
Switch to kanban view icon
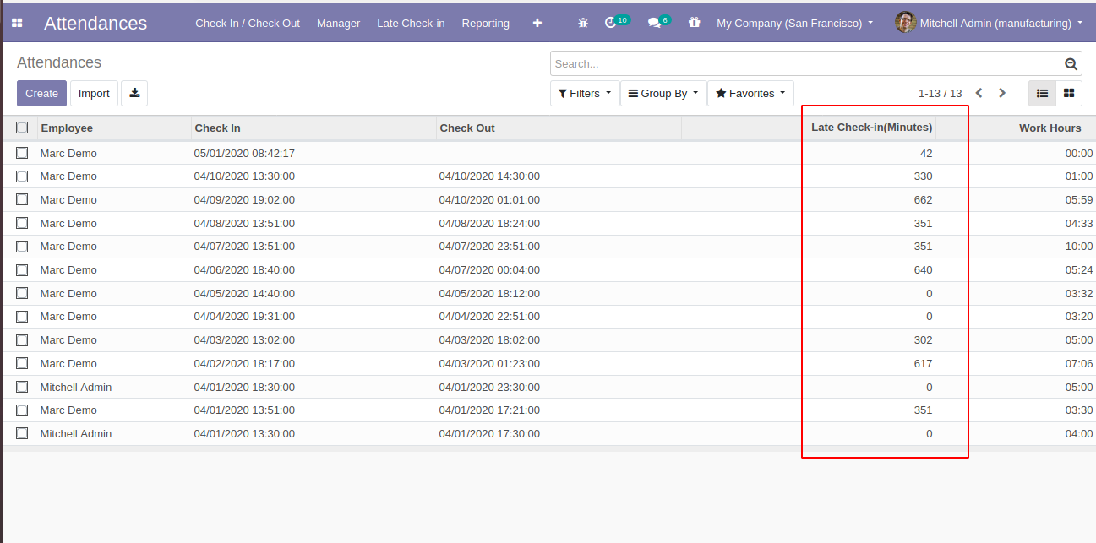1069,93
